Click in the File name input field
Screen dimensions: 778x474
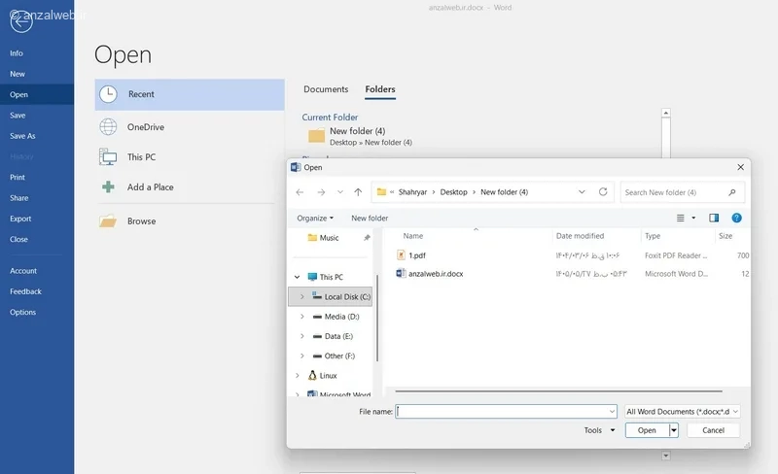coord(502,412)
